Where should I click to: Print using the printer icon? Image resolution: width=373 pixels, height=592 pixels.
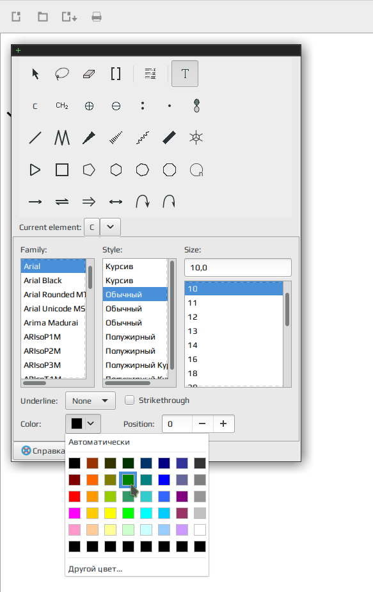pyautogui.click(x=97, y=17)
